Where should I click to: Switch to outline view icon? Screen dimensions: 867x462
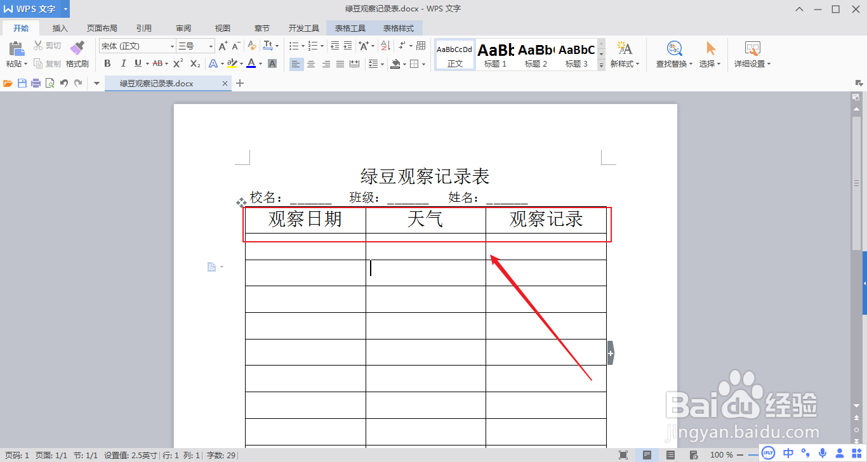click(670, 454)
